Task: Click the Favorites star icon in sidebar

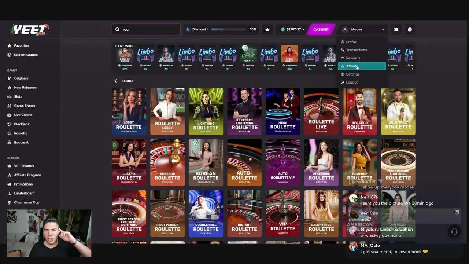Action: click(x=10, y=45)
